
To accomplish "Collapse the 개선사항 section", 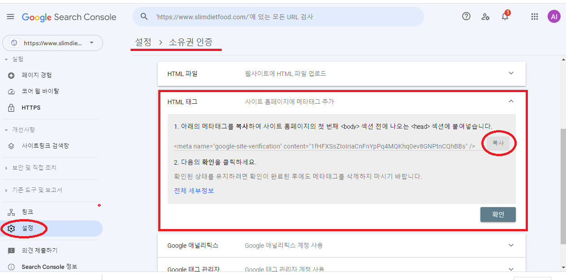I will click(x=6, y=130).
